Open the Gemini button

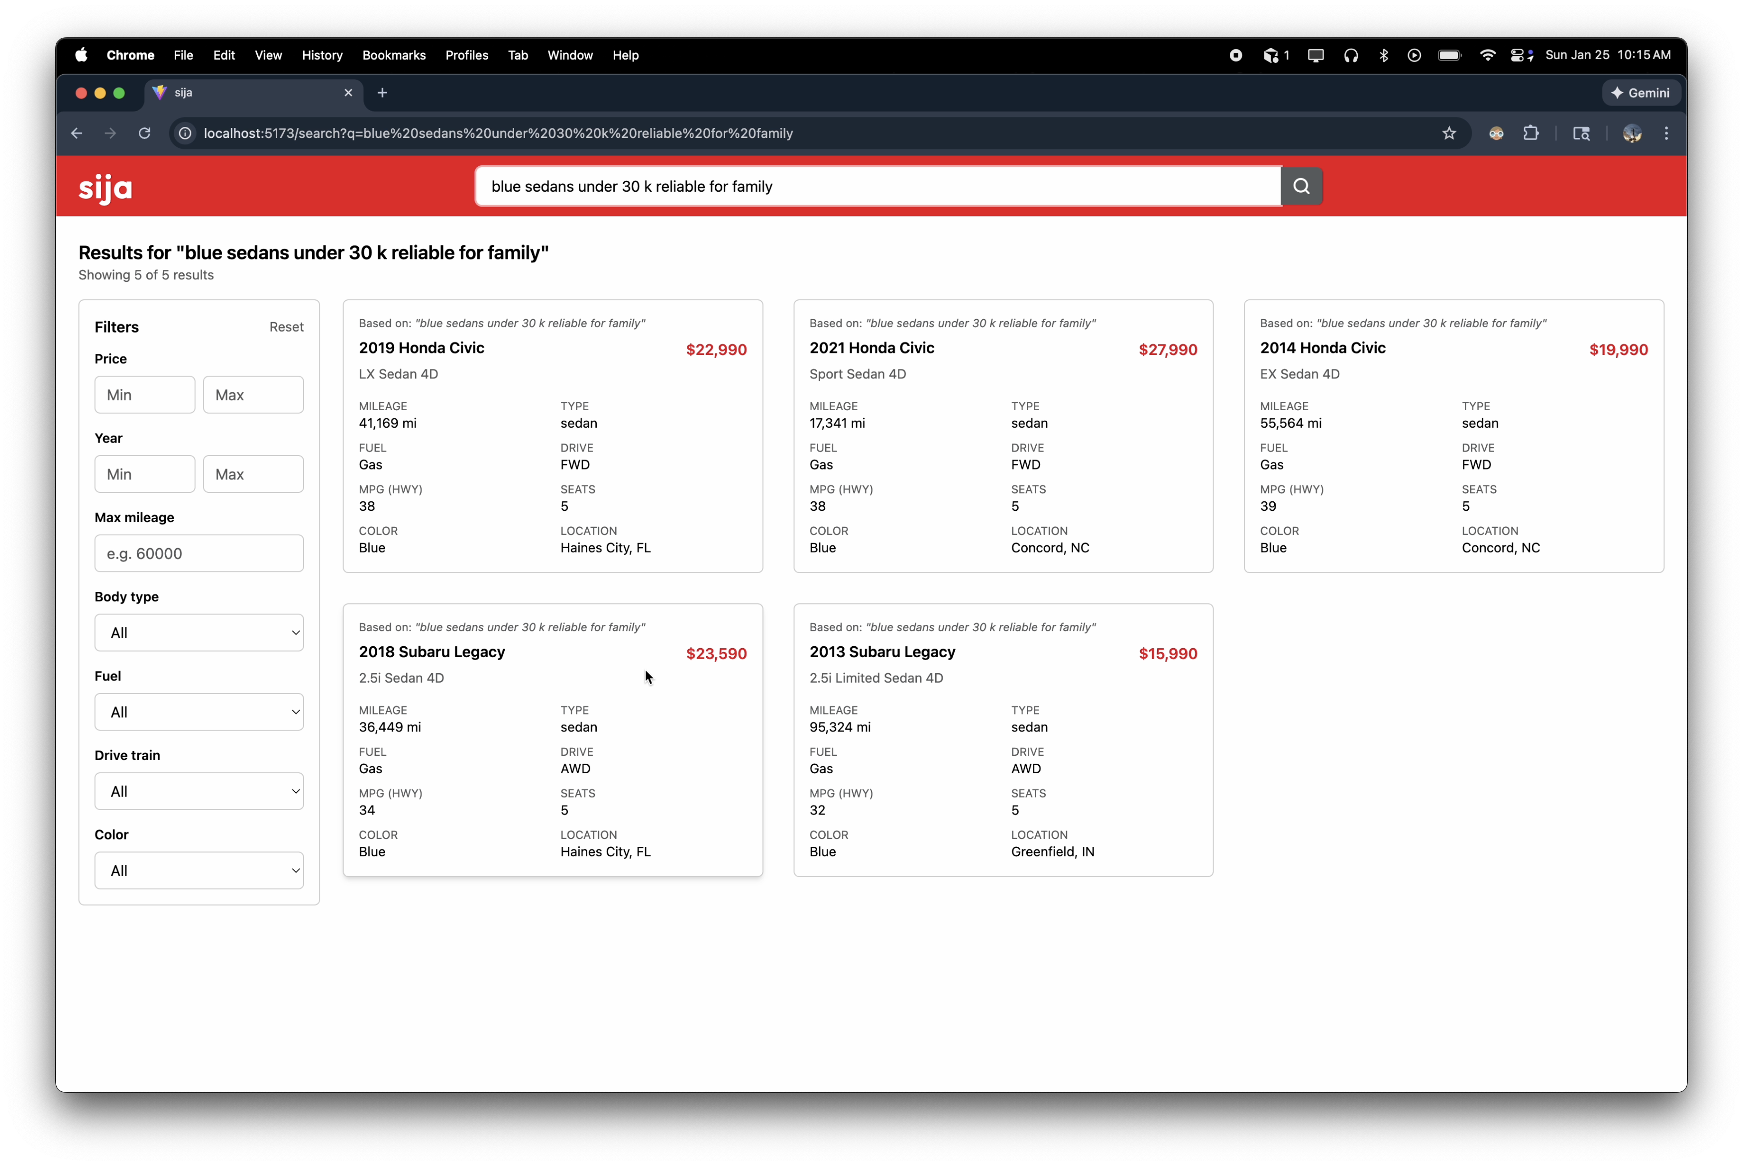tap(1641, 93)
